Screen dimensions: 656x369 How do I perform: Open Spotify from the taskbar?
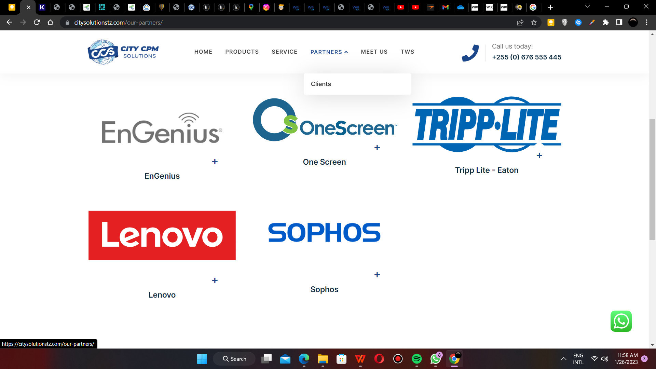(x=416, y=359)
